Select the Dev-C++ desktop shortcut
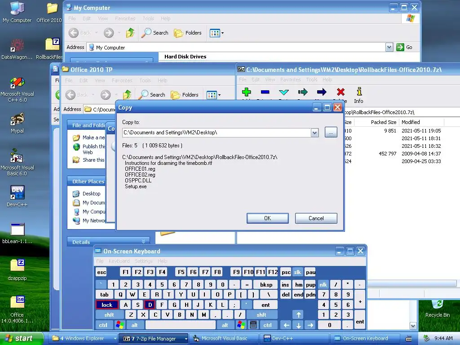 point(17,196)
